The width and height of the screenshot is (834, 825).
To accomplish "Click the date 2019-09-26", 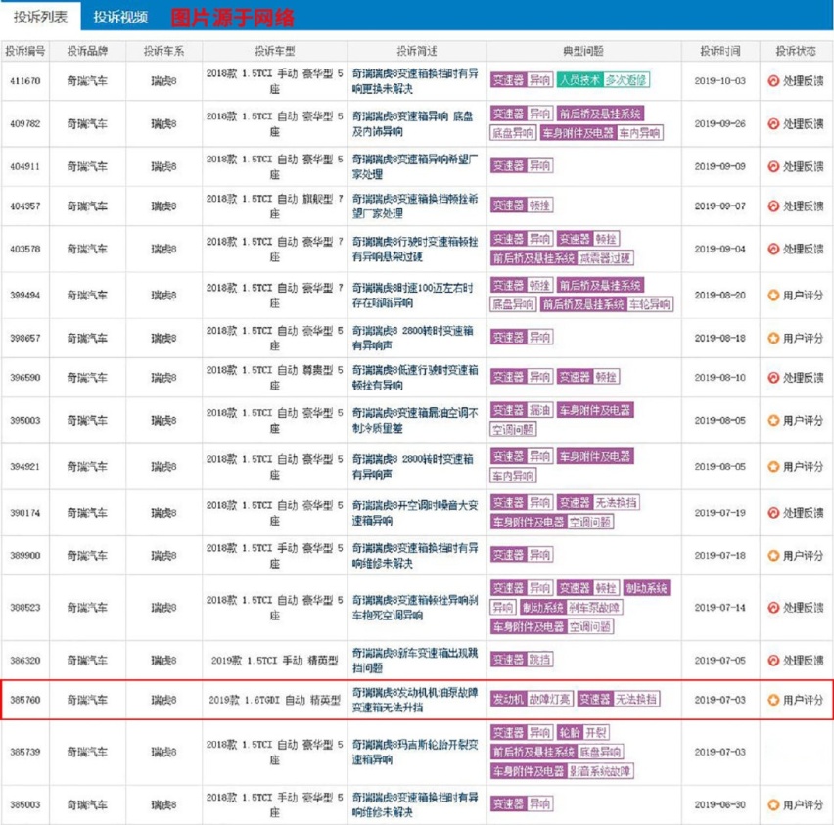I will click(x=720, y=124).
